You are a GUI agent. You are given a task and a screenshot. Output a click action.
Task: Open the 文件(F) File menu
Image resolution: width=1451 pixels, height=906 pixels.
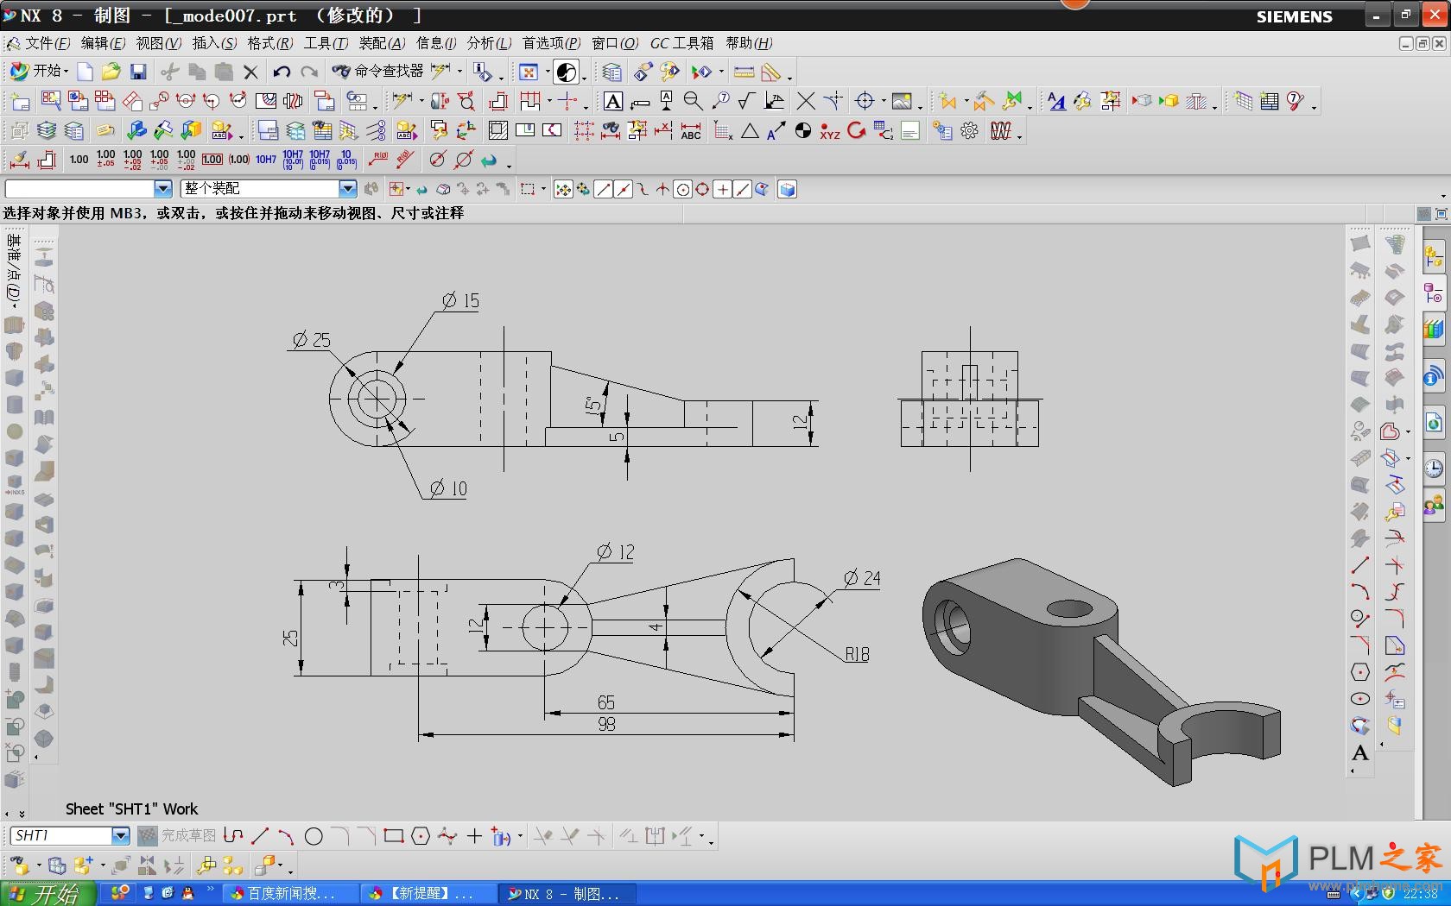click(48, 43)
